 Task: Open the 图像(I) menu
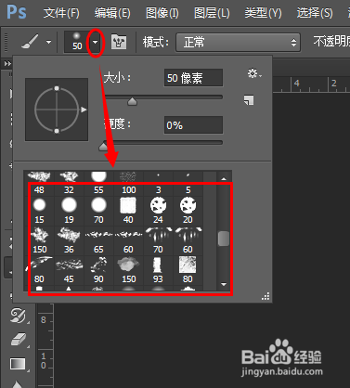tap(162, 13)
